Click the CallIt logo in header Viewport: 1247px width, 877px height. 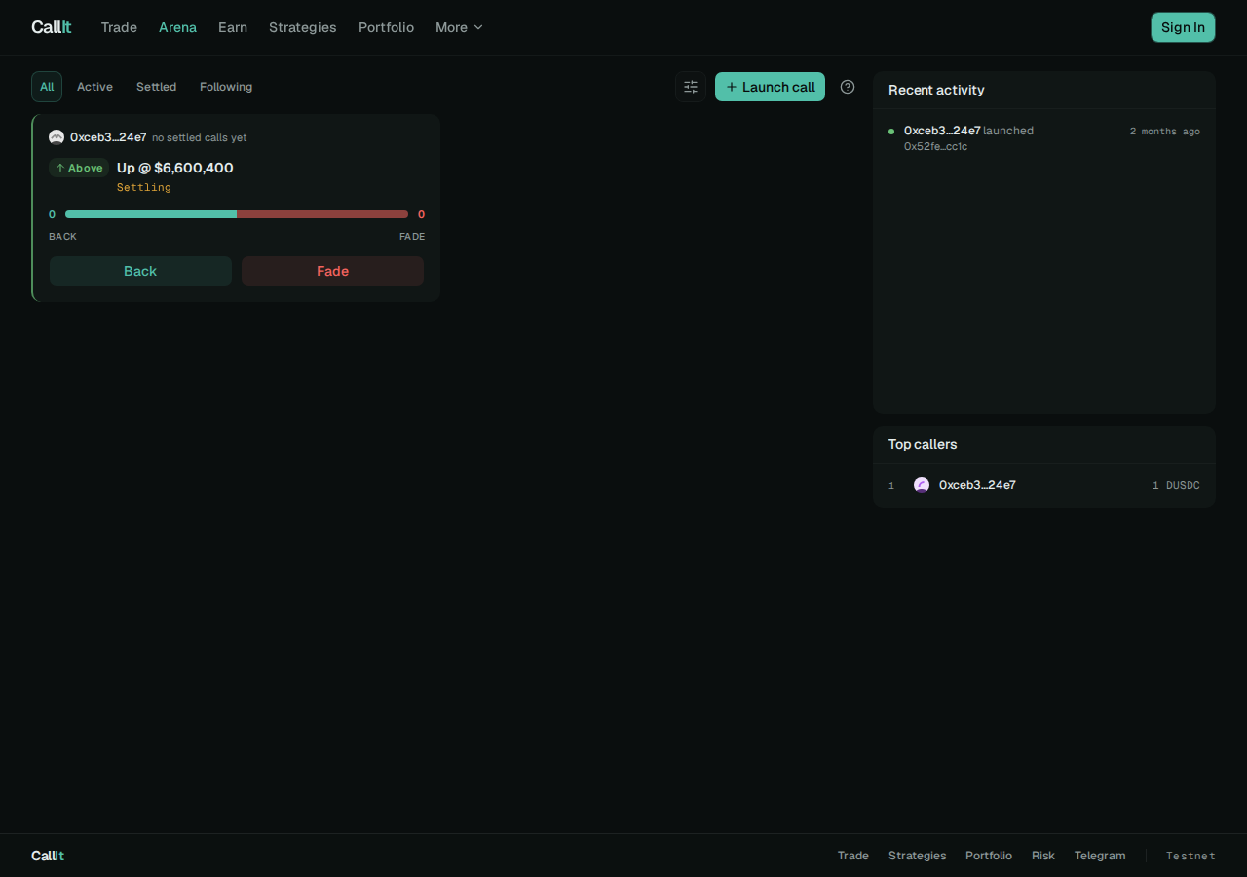pyautogui.click(x=52, y=27)
